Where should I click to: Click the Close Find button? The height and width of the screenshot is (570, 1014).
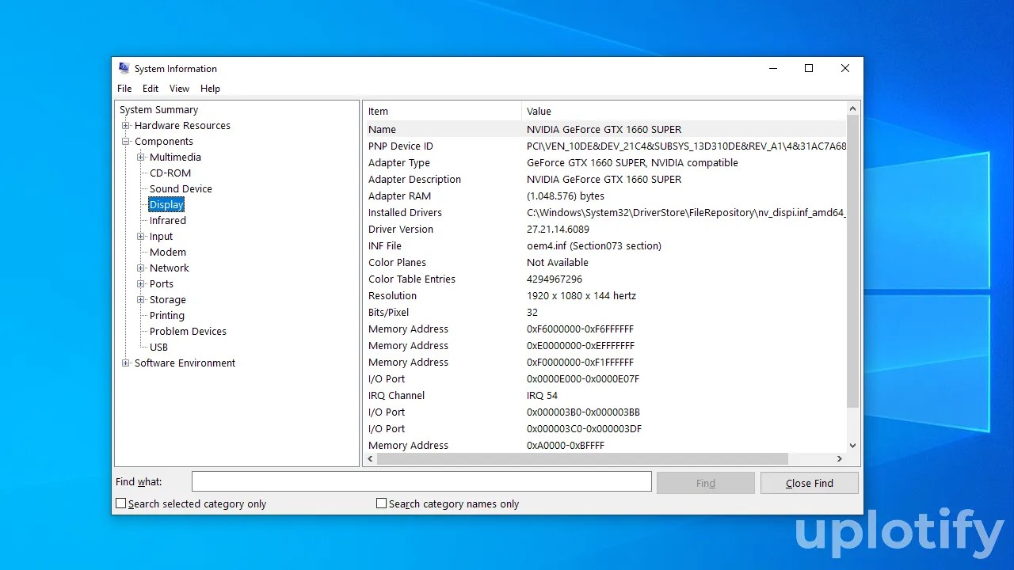click(810, 483)
